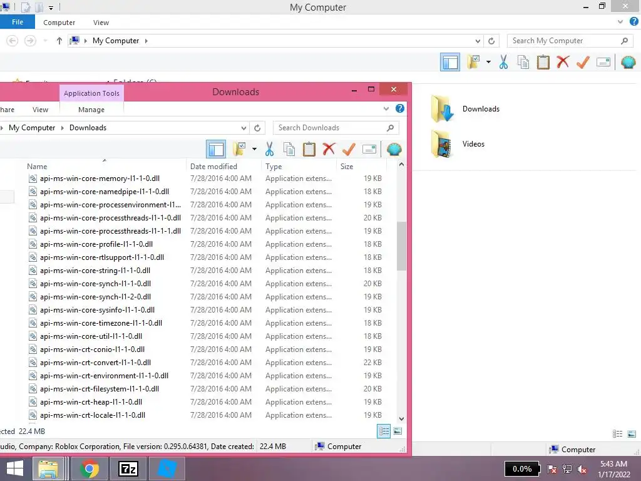
Task: Click Rename icon in Downloads toolbar
Action: pos(369,149)
